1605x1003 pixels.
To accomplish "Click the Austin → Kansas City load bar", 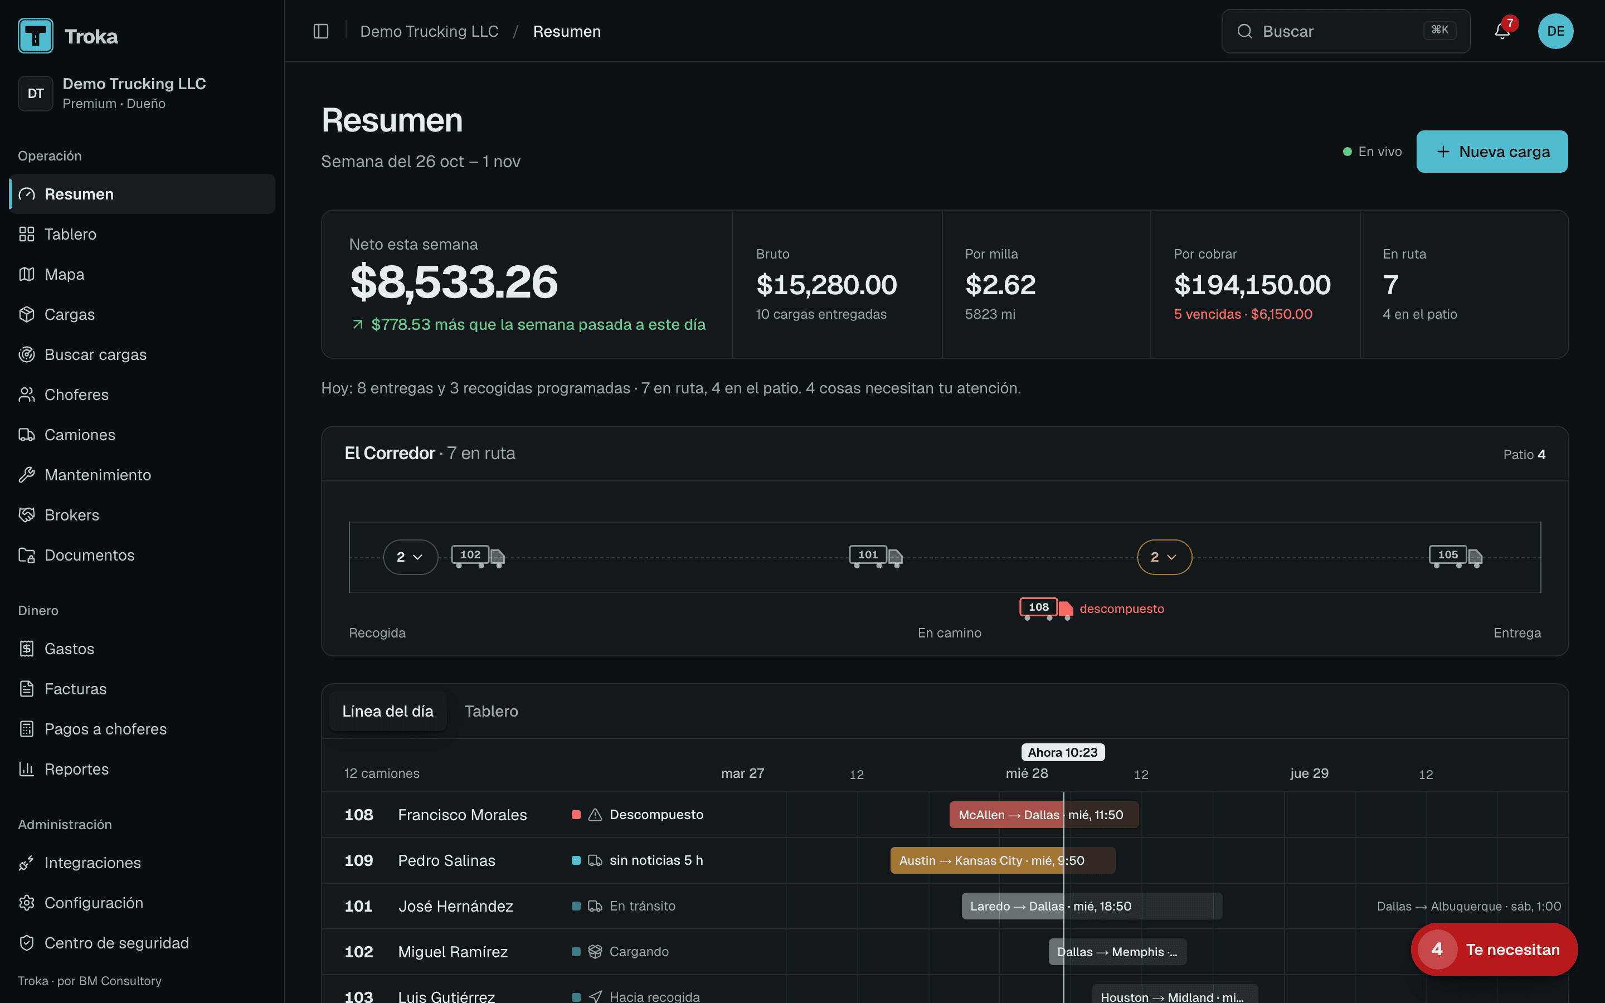I will [1002, 860].
